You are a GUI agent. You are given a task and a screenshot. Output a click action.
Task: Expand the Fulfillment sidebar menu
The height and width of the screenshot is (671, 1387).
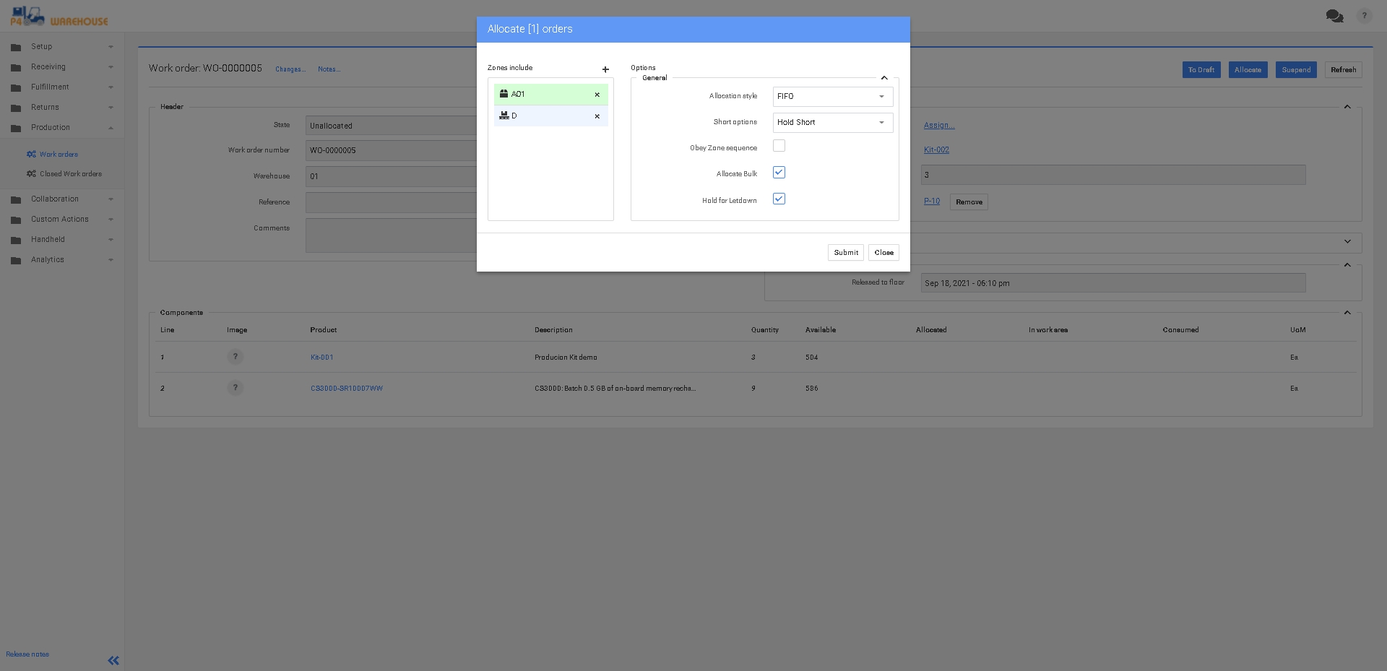click(50, 87)
